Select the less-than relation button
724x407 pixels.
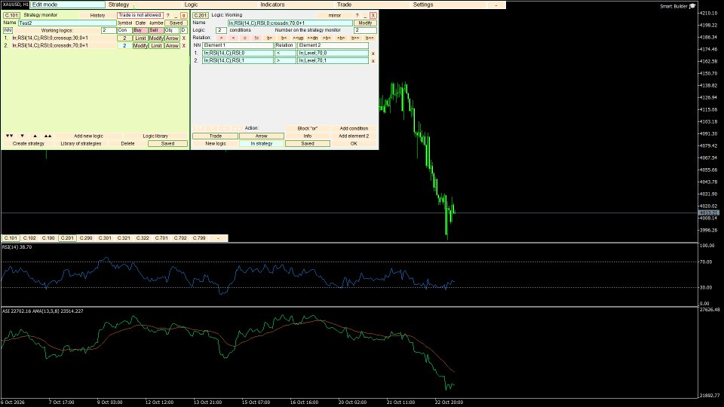click(233, 38)
